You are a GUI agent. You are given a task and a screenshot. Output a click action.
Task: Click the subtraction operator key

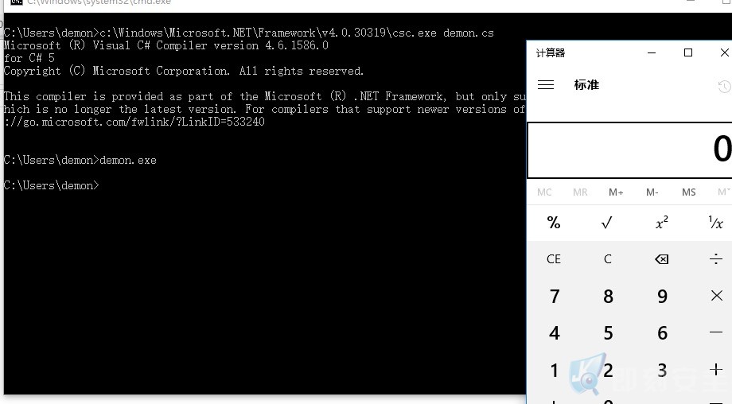pyautogui.click(x=715, y=332)
